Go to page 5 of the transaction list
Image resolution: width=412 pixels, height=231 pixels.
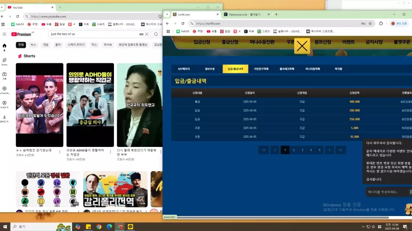(x=319, y=150)
